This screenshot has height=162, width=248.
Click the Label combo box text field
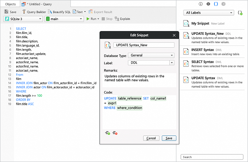coord(149,63)
